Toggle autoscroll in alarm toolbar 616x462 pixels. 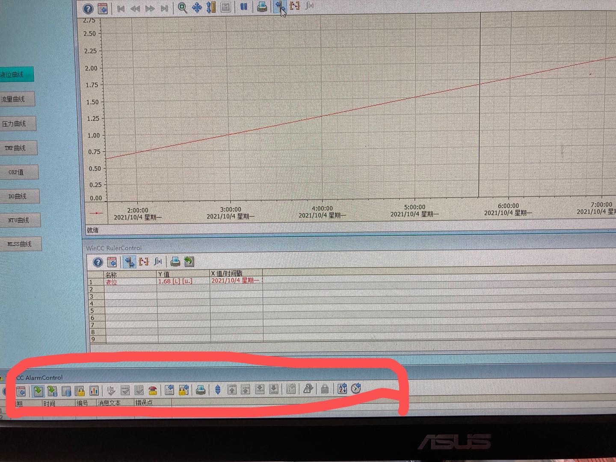pos(218,390)
